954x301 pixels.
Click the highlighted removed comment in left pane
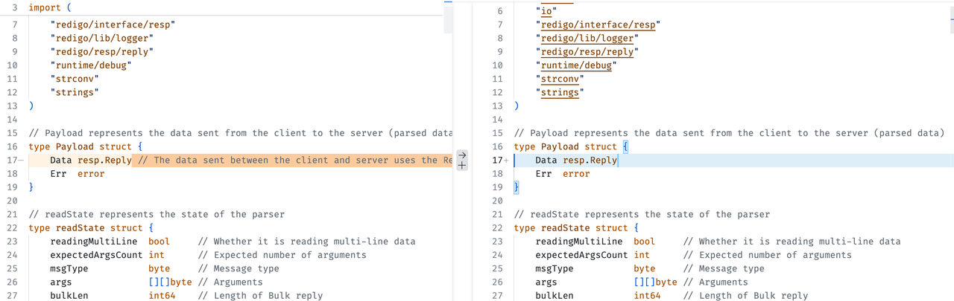pyautogui.click(x=291, y=161)
